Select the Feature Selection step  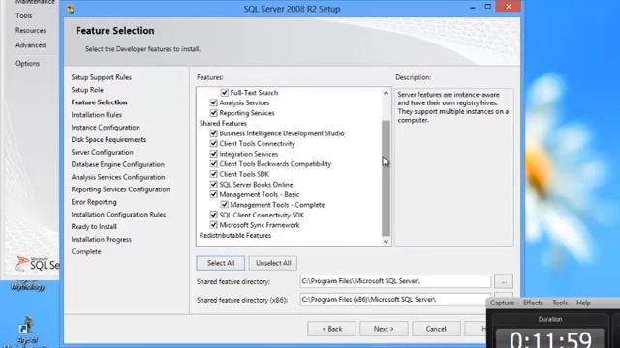[x=99, y=102]
